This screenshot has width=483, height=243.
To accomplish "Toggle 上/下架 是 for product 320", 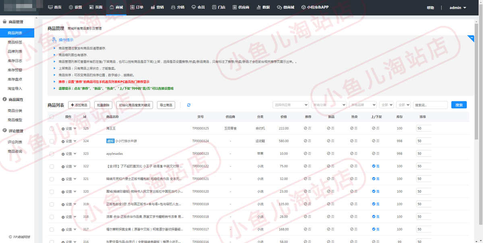I will pos(376,192).
